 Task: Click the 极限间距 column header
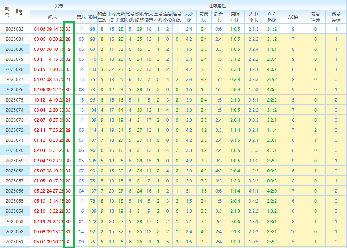139,17
